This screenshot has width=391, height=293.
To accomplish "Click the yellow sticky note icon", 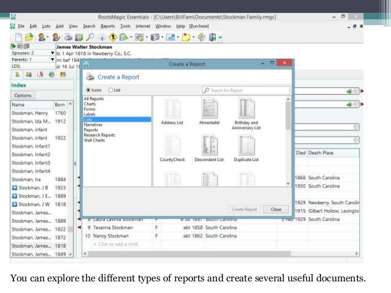I will [186, 37].
